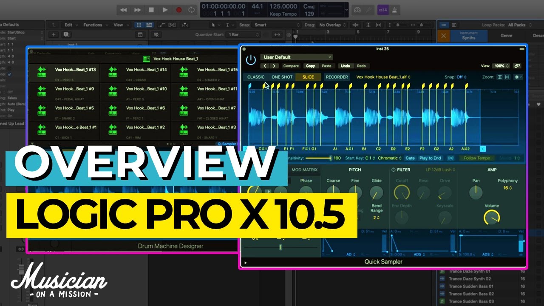The width and height of the screenshot is (544, 306).
Task: Select the Beat_1 #13 PERC 5 drum pad
Action: click(65, 73)
